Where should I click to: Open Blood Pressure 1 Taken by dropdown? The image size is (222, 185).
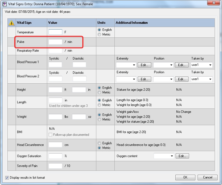point(202,65)
